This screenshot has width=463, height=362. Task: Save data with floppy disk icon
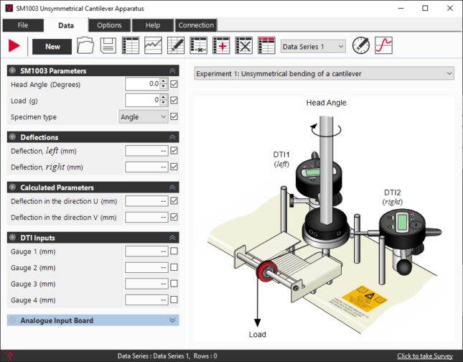(x=108, y=46)
